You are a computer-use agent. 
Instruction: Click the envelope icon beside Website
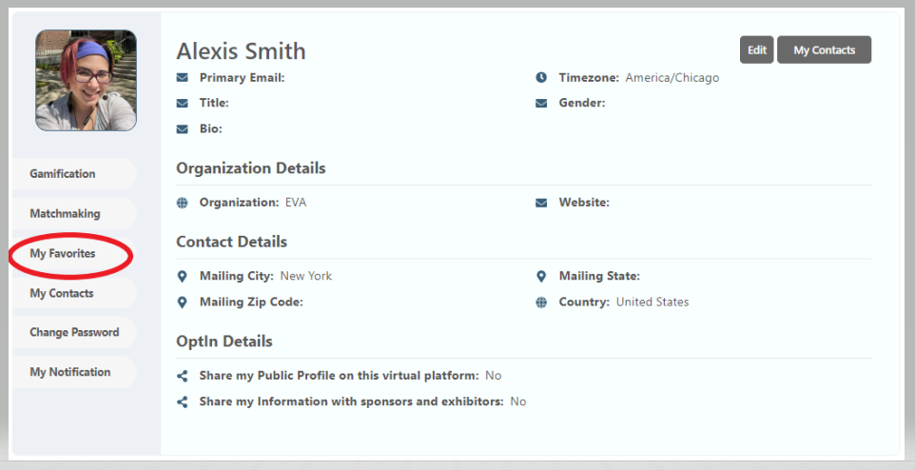(x=541, y=203)
